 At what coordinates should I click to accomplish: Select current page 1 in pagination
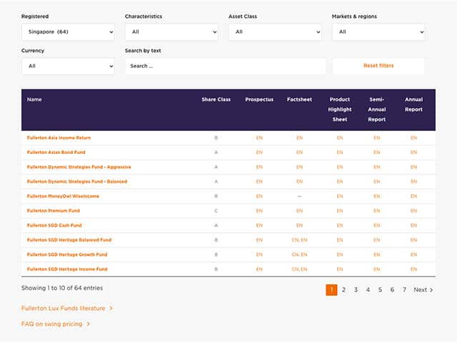point(331,290)
